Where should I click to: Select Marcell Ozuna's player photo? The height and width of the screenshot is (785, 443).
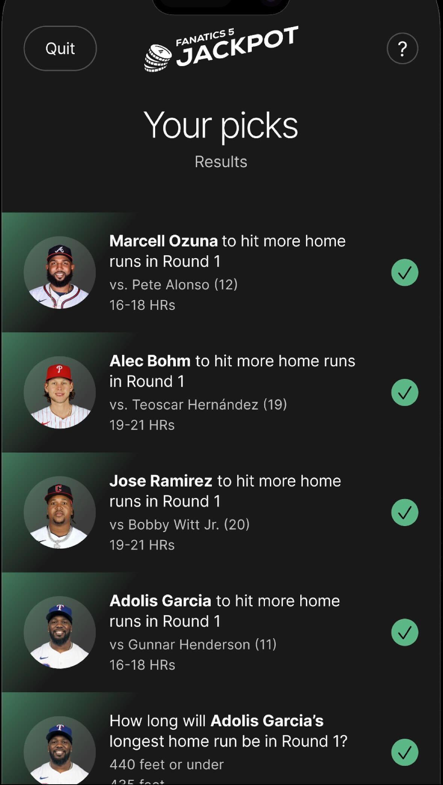click(60, 272)
